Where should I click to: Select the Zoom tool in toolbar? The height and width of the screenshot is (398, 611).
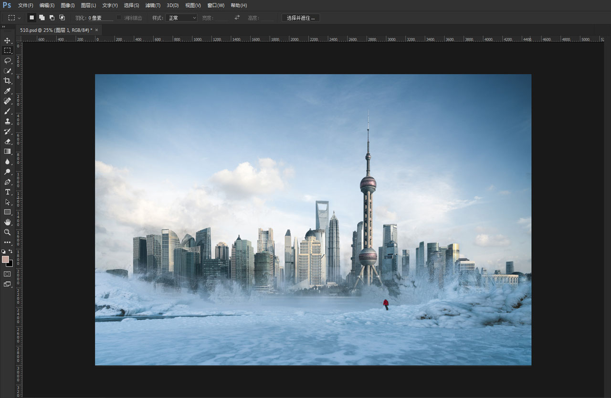[7, 232]
